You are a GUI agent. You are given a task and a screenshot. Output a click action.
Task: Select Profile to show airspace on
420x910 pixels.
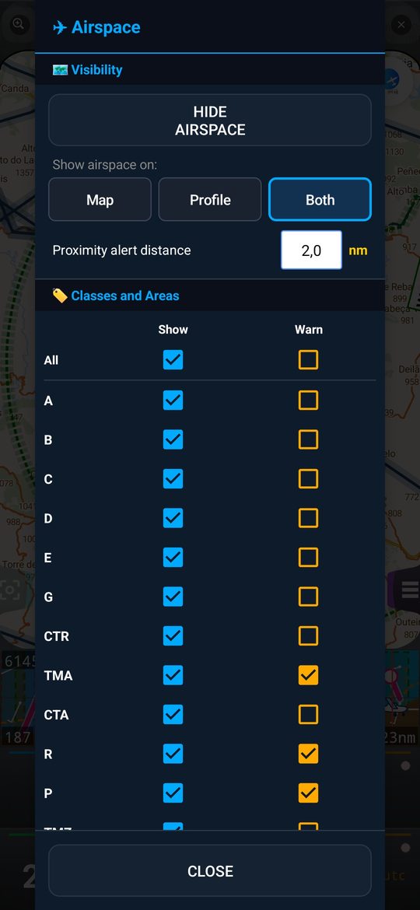click(210, 200)
